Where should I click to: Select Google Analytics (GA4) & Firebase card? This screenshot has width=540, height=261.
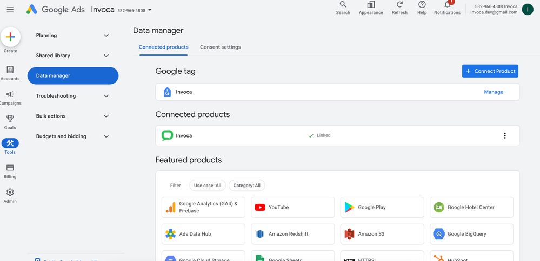point(203,207)
